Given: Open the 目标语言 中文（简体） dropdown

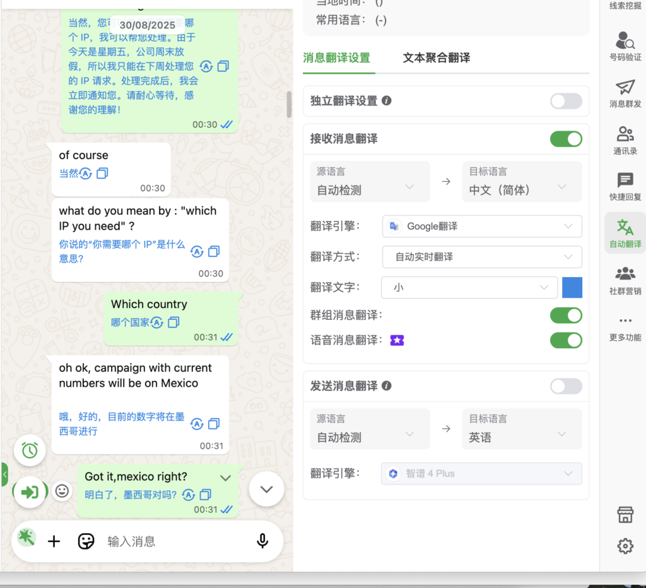Looking at the screenshot, I should pyautogui.click(x=521, y=182).
